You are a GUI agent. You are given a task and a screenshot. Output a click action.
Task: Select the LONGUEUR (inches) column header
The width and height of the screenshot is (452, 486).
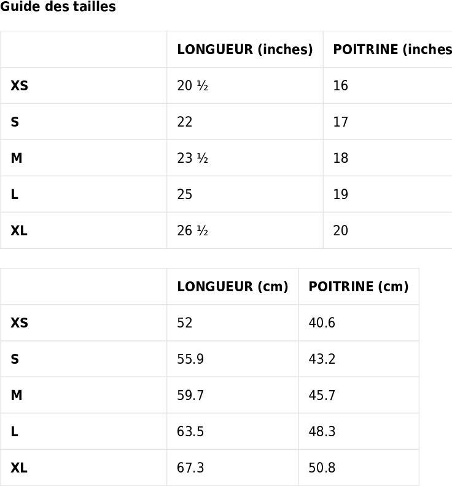pyautogui.click(x=245, y=49)
